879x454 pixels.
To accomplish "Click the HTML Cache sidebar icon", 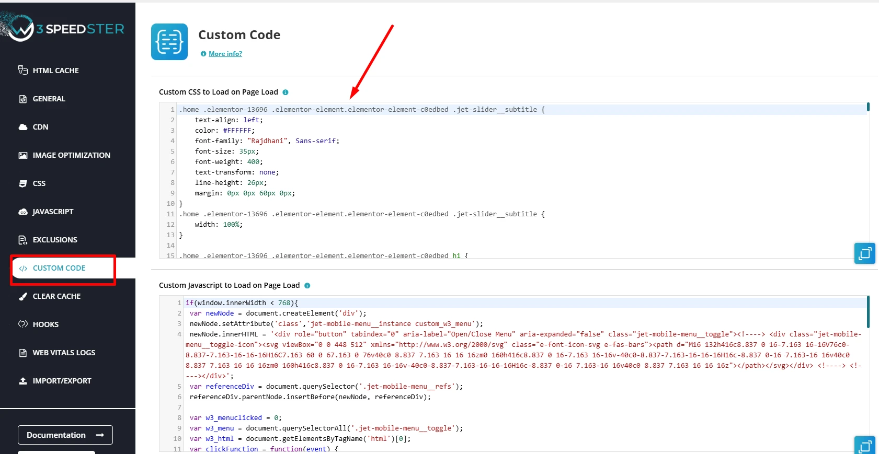I will pos(23,70).
